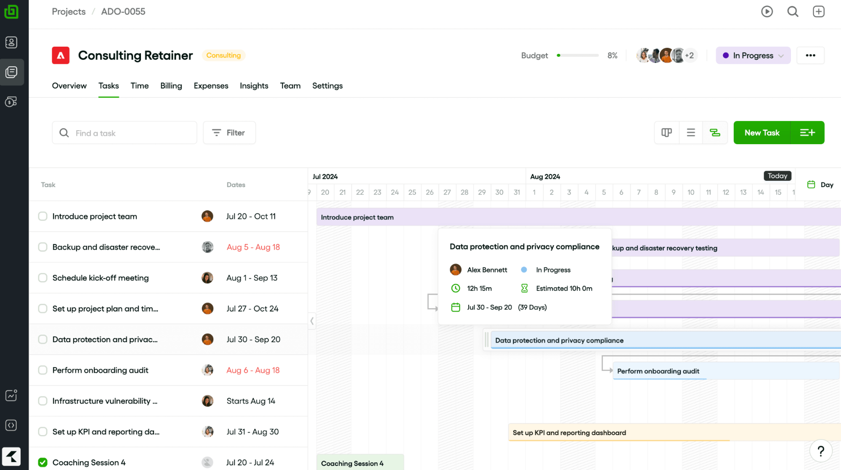Image resolution: width=841 pixels, height=470 pixels.
Task: Open the contacts icon in the left sidebar
Action: (x=11, y=42)
